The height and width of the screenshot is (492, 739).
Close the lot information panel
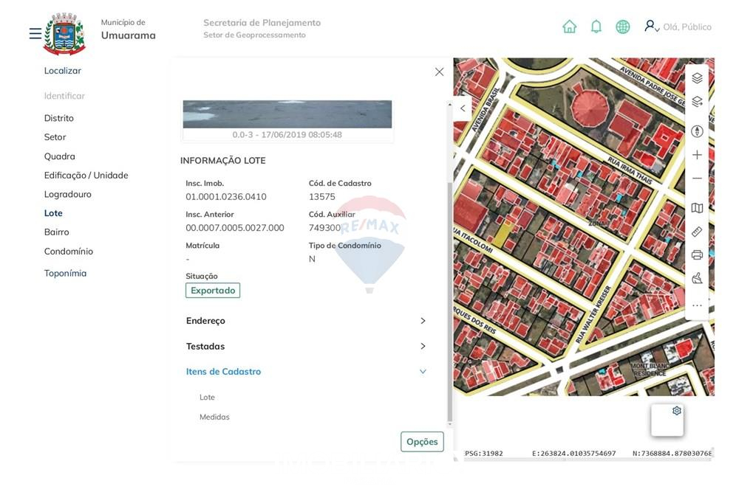(439, 72)
